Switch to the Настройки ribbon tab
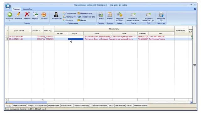 coord(27,9)
